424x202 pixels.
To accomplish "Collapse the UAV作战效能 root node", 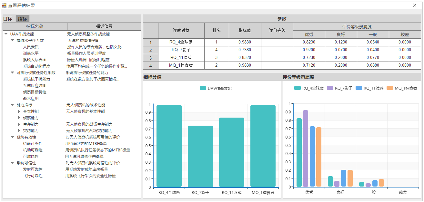I will coord(6,34).
